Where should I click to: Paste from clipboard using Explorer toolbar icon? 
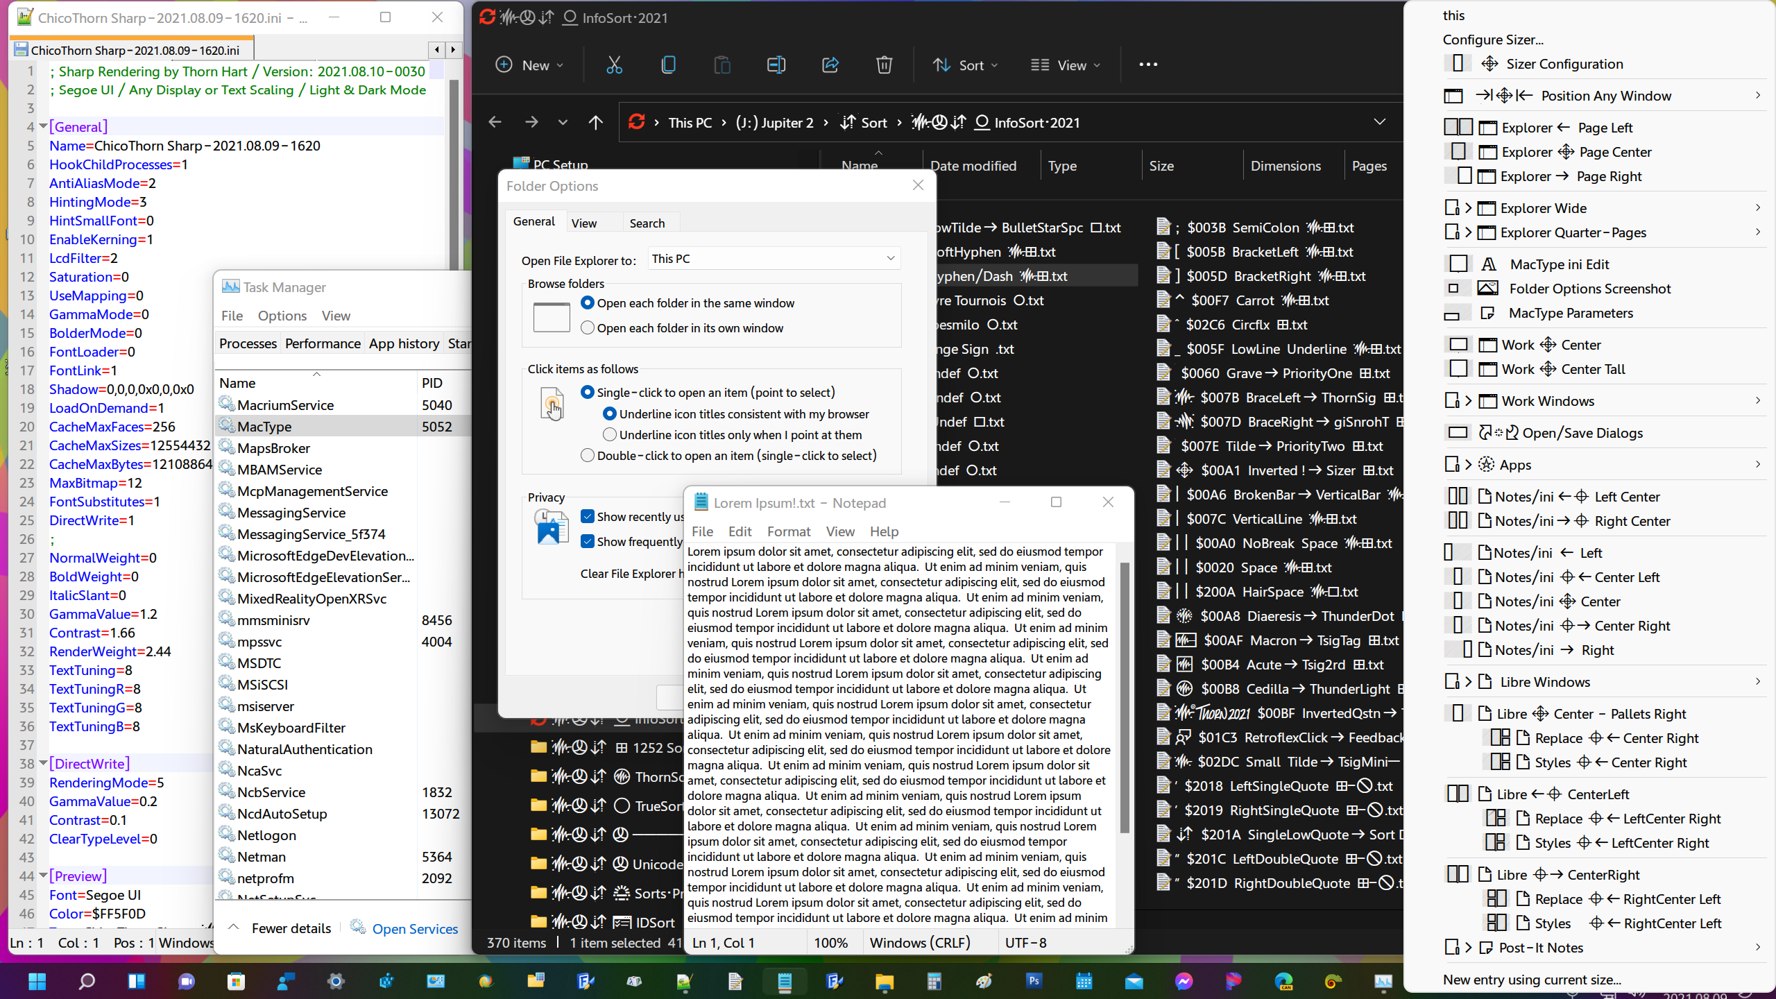722,65
